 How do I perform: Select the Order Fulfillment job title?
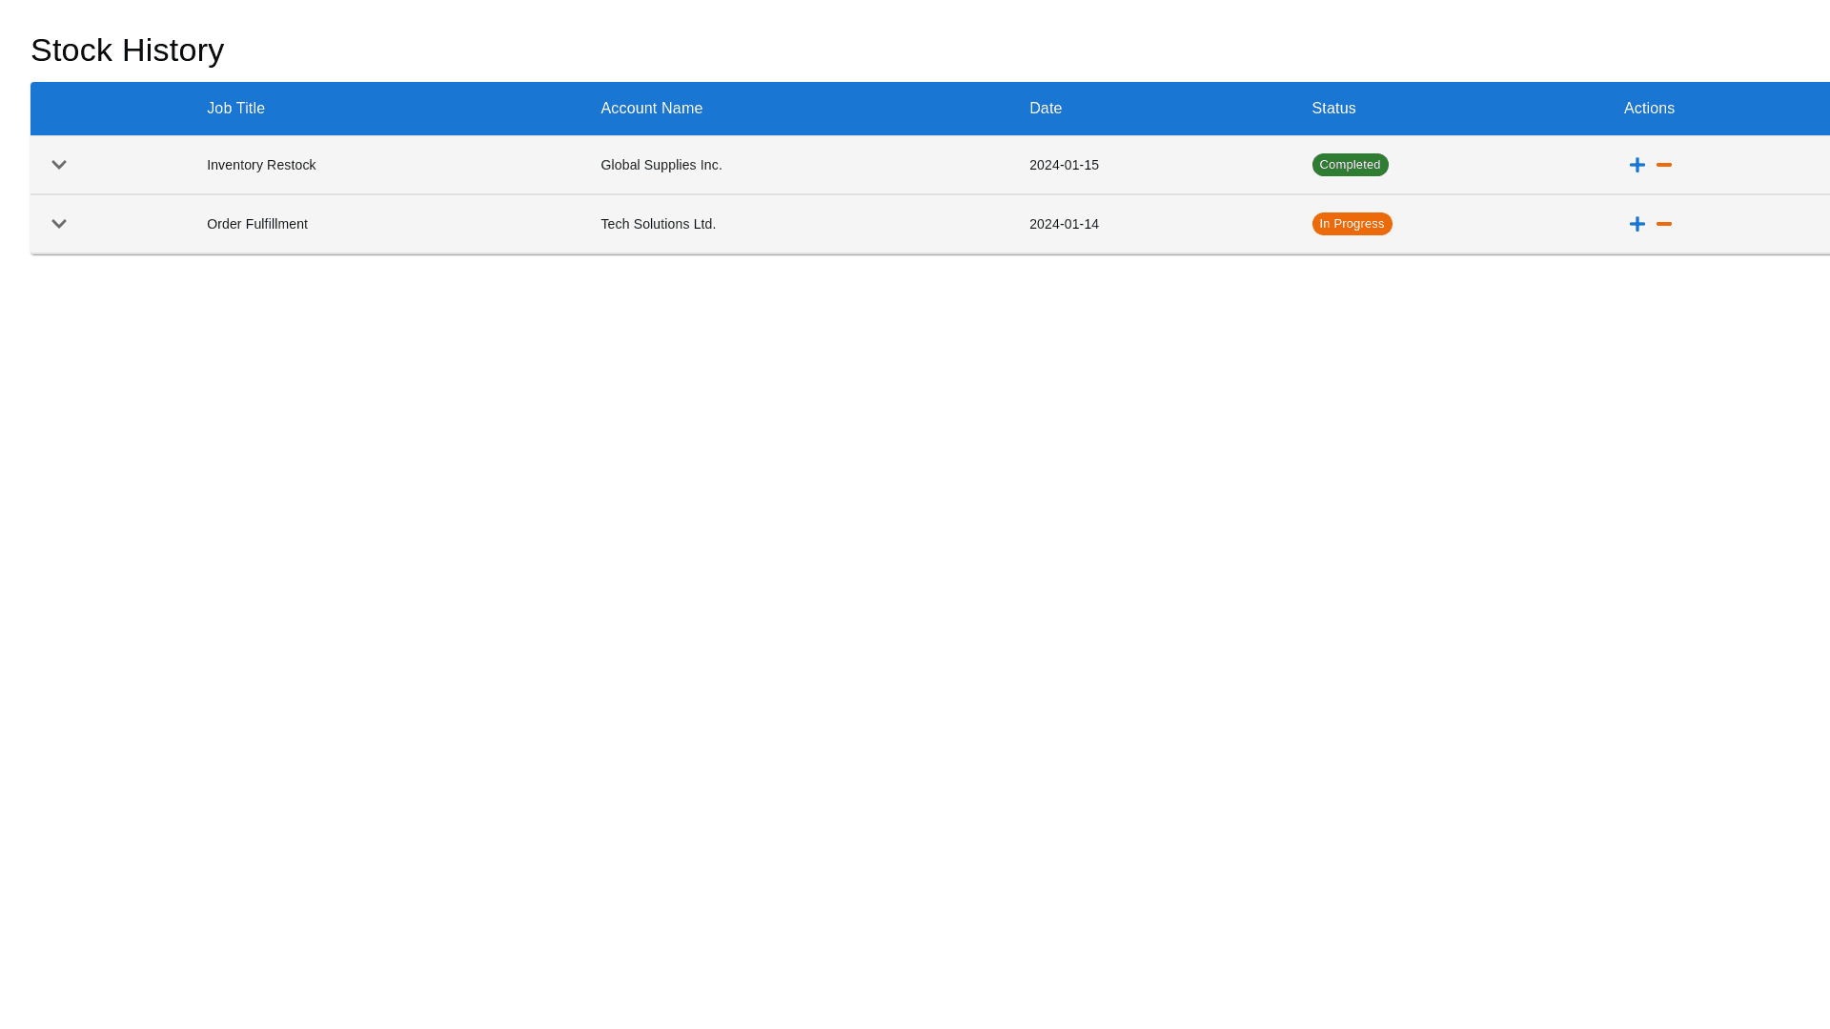[x=256, y=224]
